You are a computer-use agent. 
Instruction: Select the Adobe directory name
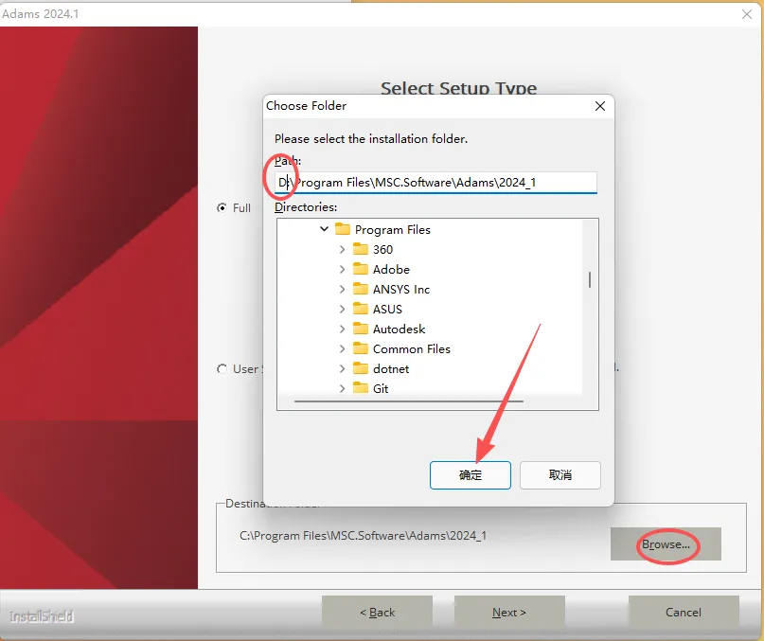391,270
